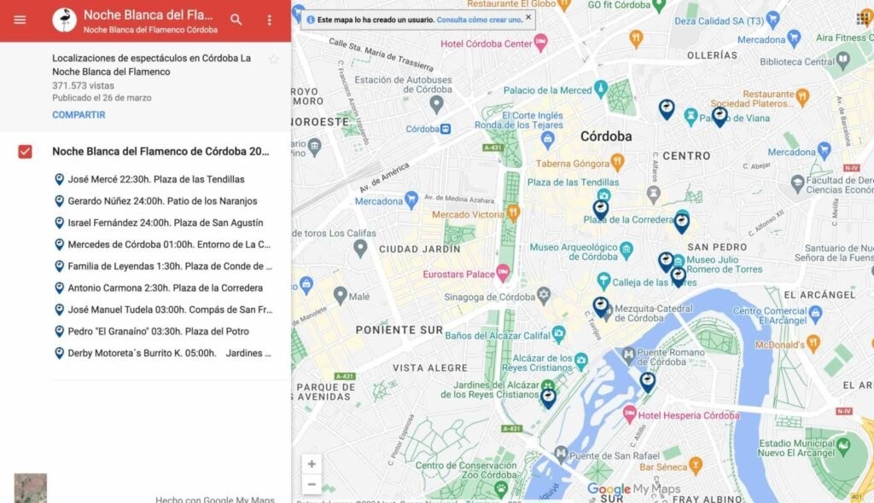Click the Noche Blanca flamingo logo

64,20
